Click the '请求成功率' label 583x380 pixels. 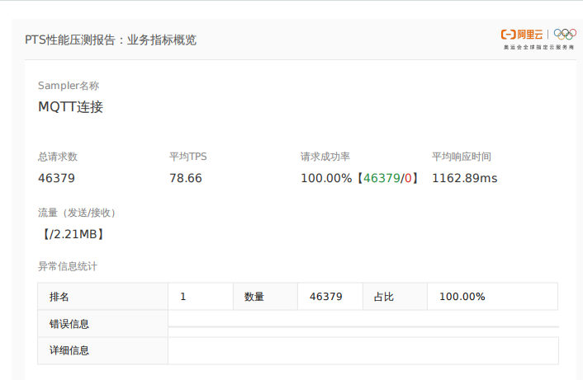pyautogui.click(x=325, y=157)
